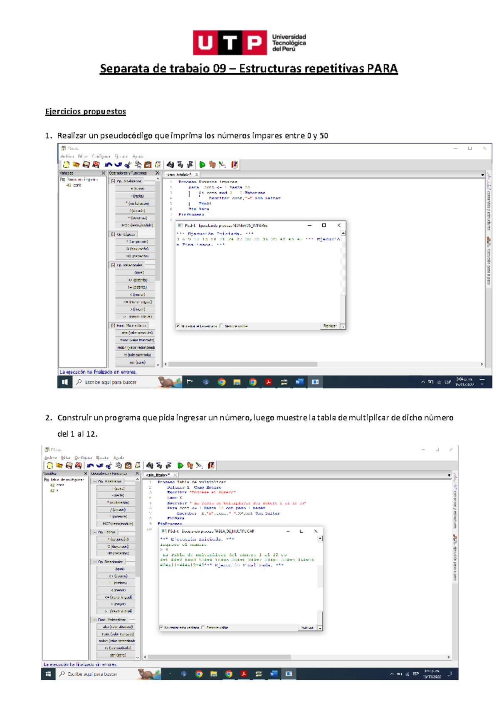
Task: Toggle 'No cerrar esta ventana' in NUMEROS_IMPARES window
Action: point(178,326)
